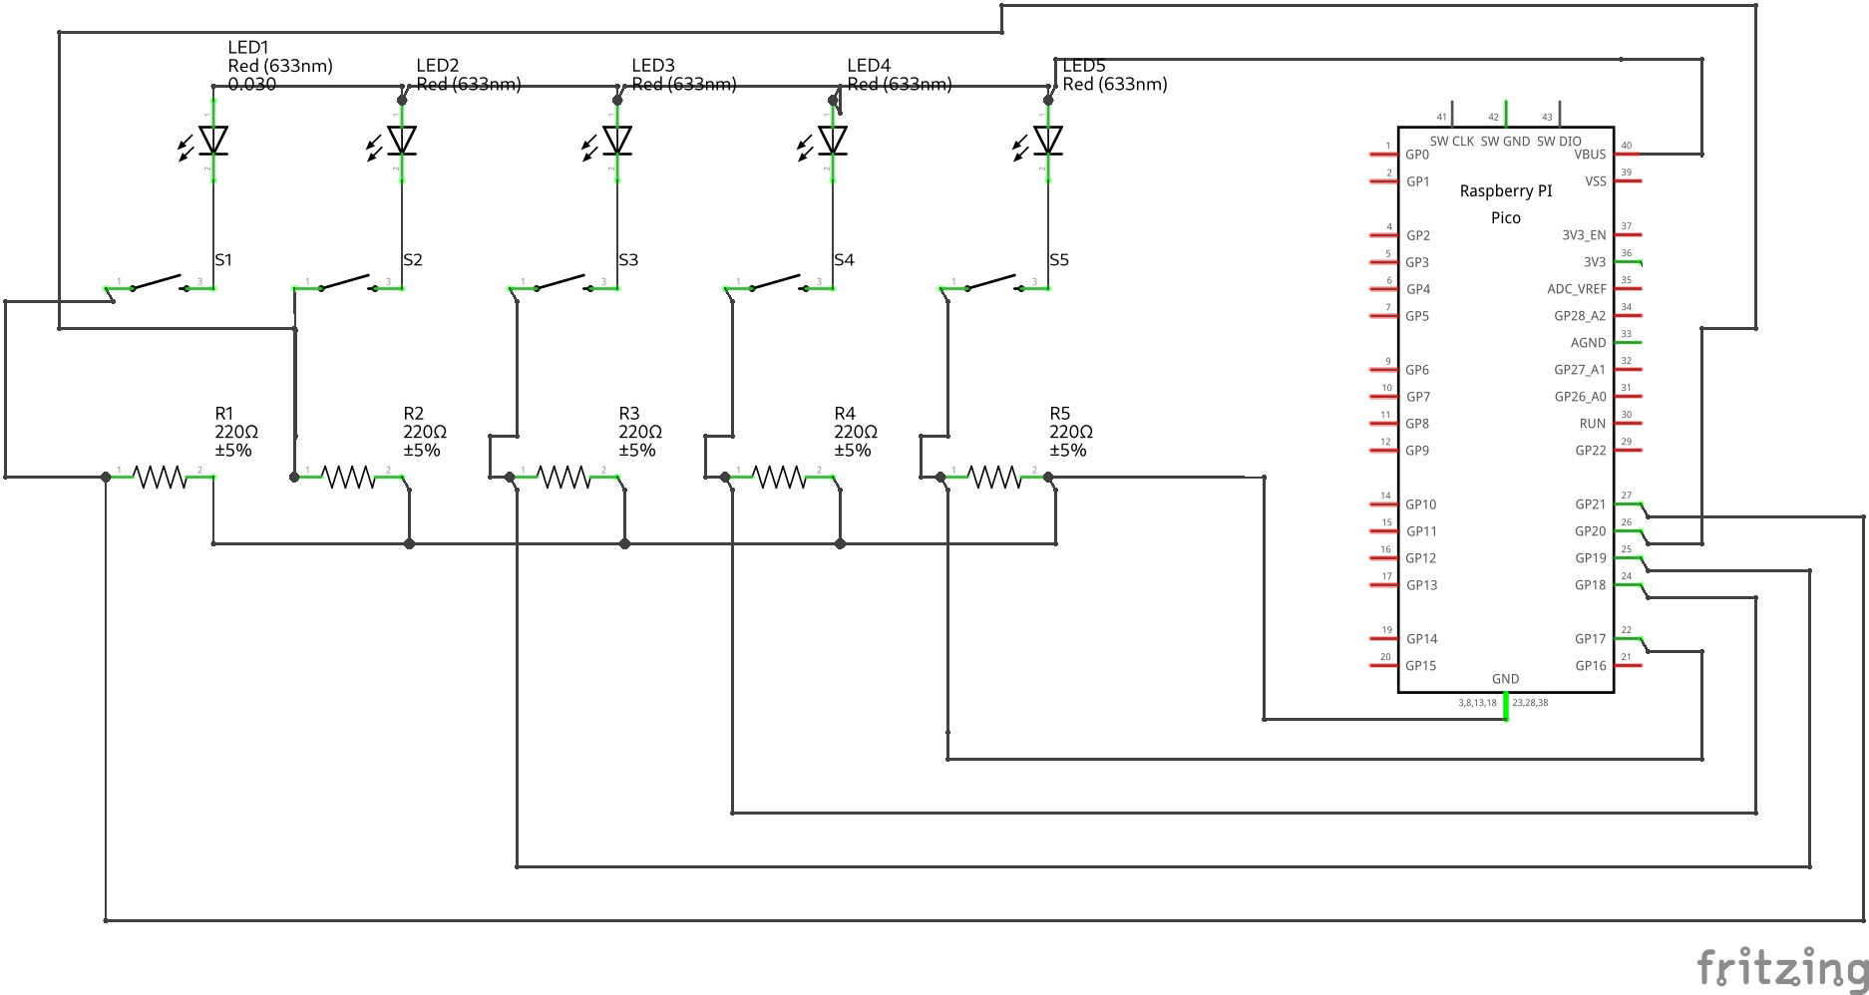The width and height of the screenshot is (1869, 995).
Task: Select the bottom GND pin of the Pico
Action: pyautogui.click(x=1505, y=706)
